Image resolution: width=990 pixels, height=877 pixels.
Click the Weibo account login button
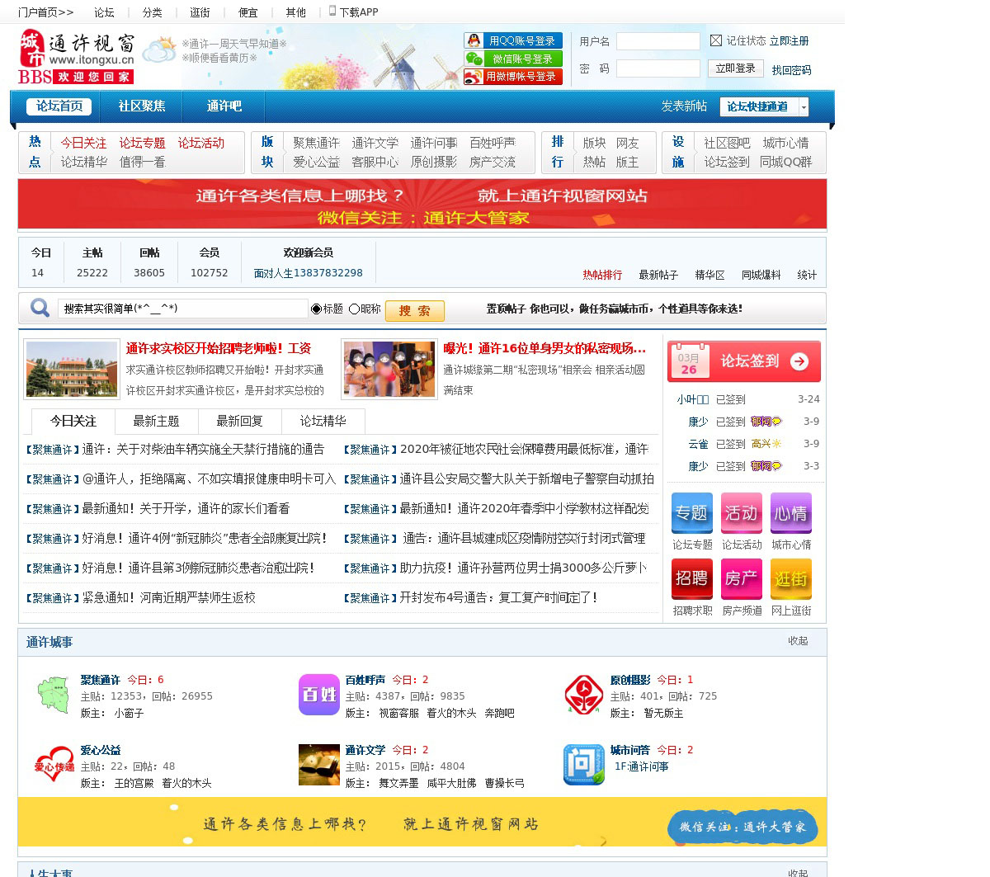pos(512,77)
